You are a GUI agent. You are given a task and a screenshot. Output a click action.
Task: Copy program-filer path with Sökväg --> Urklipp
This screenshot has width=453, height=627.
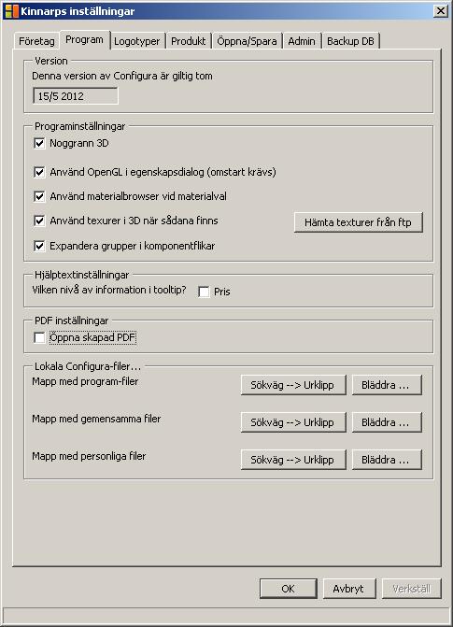[x=293, y=385]
